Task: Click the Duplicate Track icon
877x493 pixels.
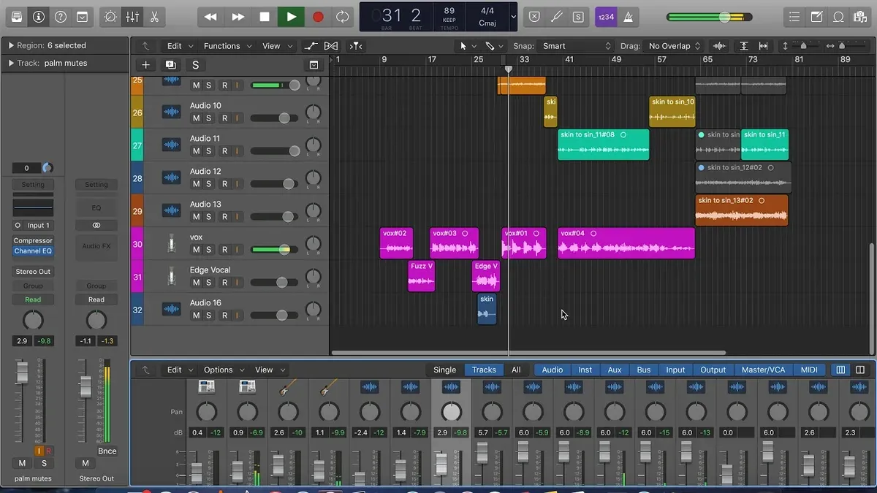Action: pos(170,65)
